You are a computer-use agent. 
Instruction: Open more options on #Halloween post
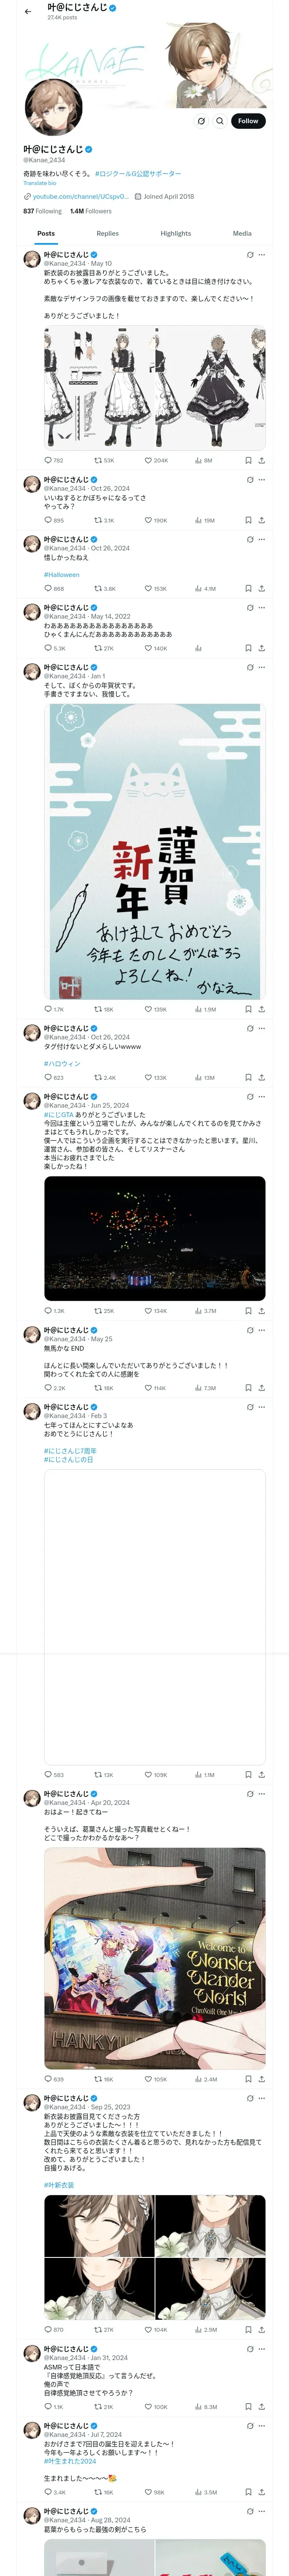[262, 539]
